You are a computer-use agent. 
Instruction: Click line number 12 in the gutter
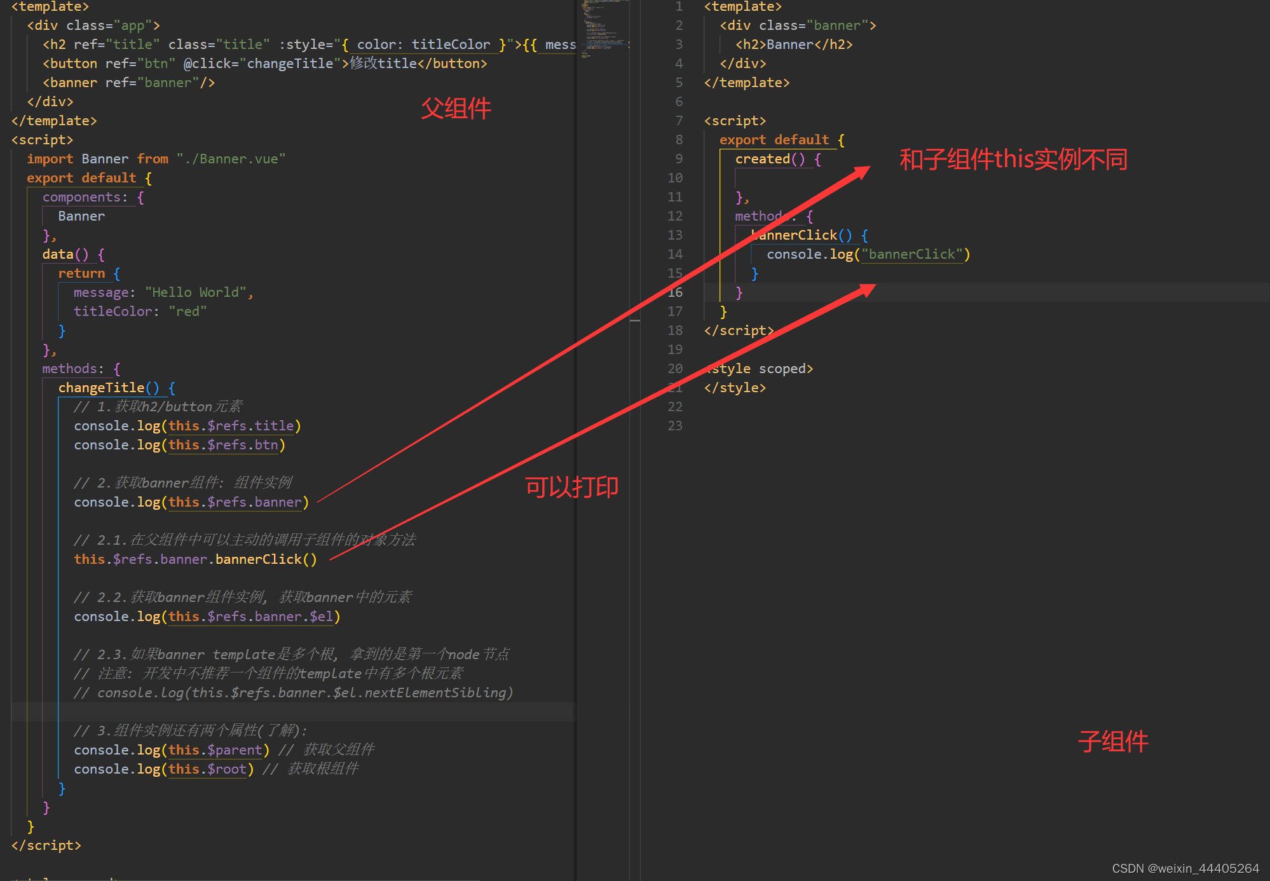coord(675,216)
